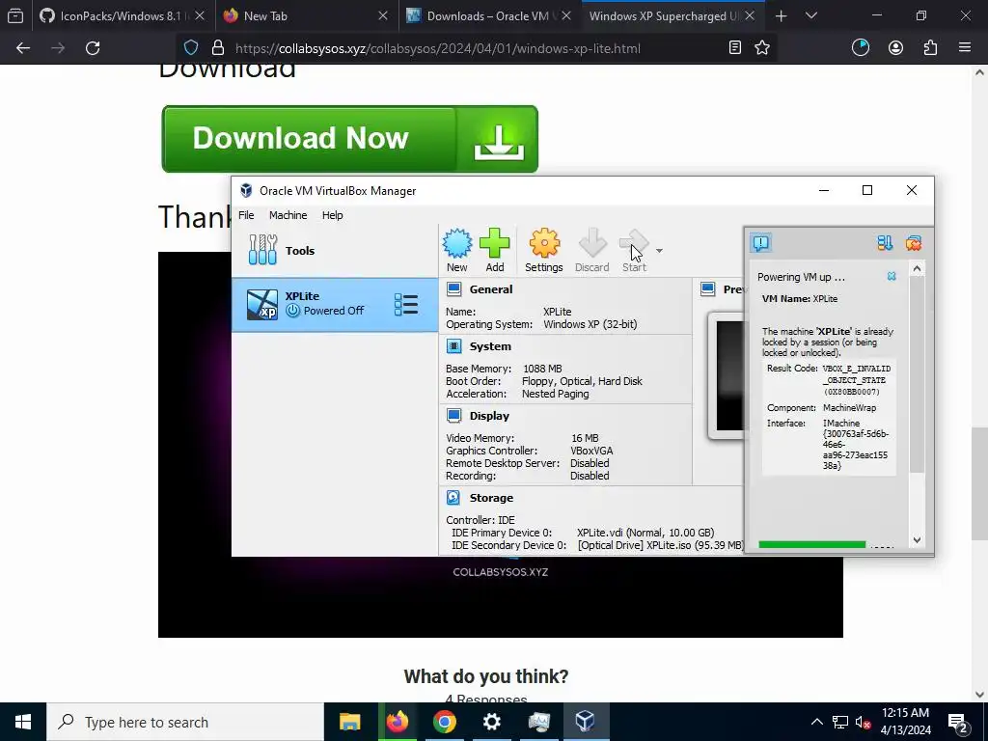Click the browser back arrow
The height and width of the screenshot is (741, 988).
coord(23,48)
